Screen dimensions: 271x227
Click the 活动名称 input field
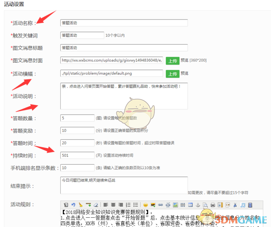pyautogui.click(x=124, y=23)
